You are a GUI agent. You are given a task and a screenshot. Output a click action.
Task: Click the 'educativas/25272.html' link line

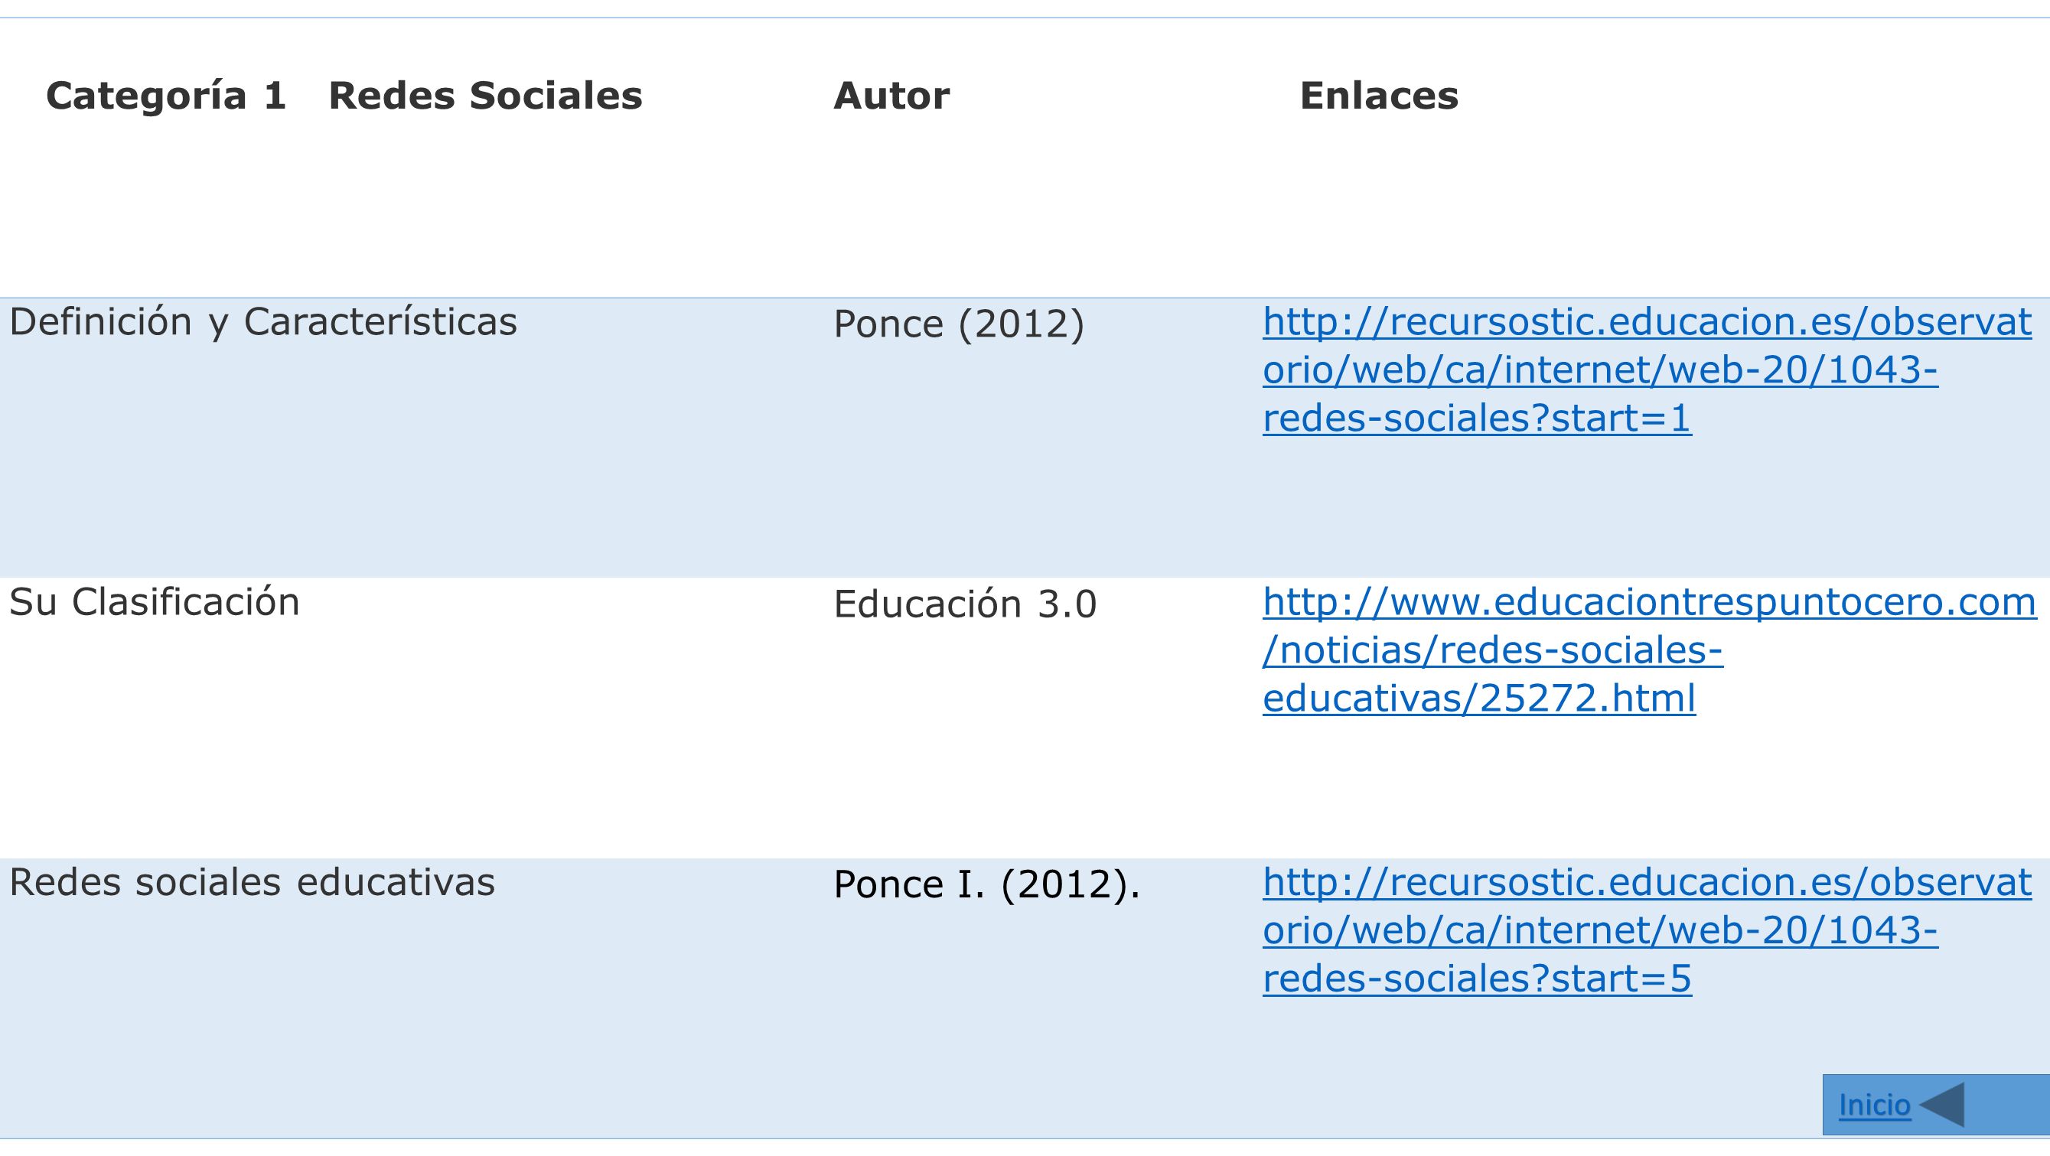point(1479,698)
